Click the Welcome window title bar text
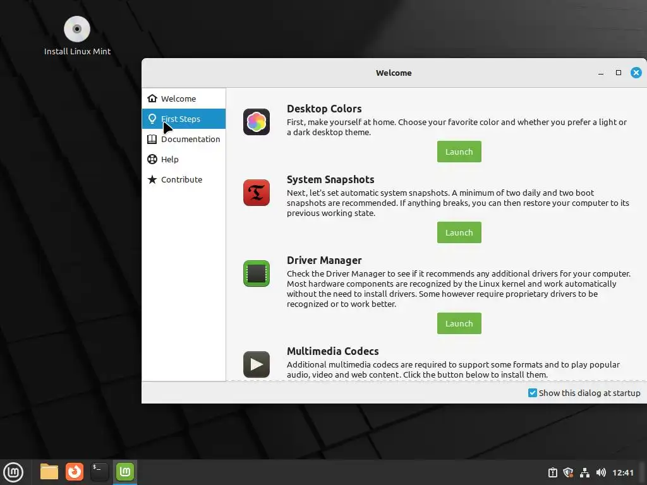This screenshot has width=647, height=485. [394, 73]
